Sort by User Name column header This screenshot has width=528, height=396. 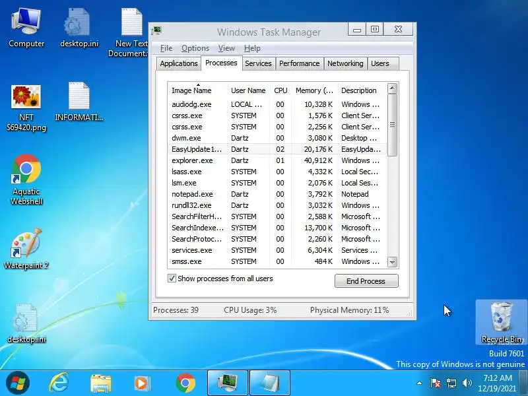click(249, 90)
